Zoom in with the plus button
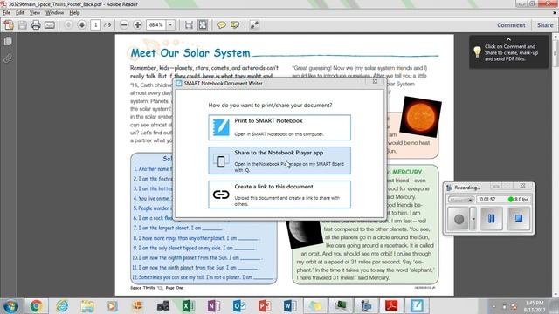This screenshot has width=559, height=314. point(138,25)
